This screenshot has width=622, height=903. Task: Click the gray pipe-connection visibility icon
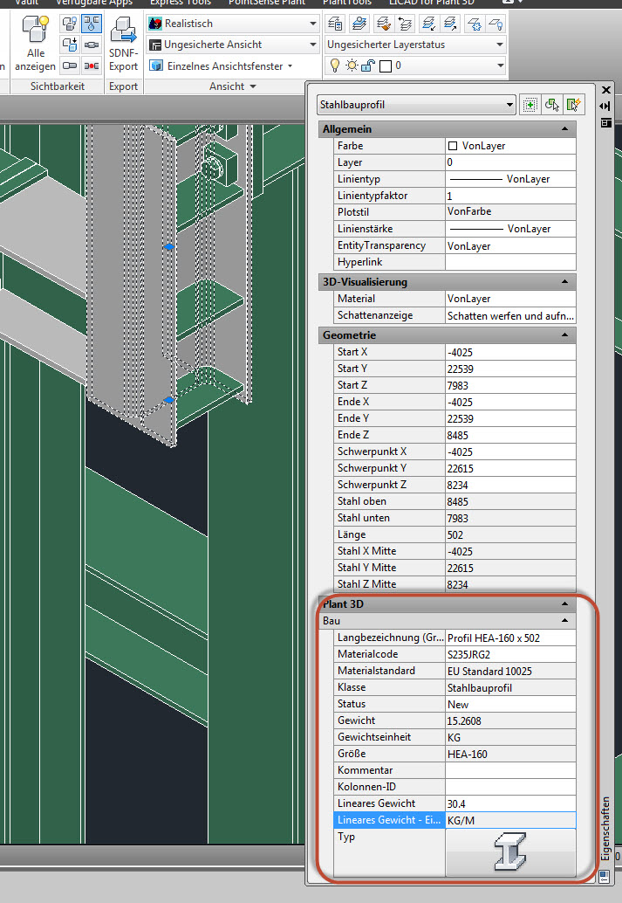[92, 45]
